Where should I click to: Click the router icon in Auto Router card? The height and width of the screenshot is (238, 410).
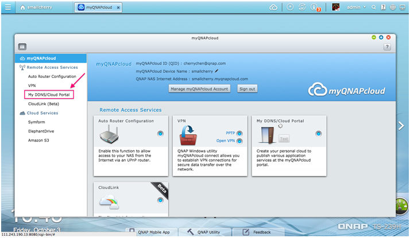point(109,134)
